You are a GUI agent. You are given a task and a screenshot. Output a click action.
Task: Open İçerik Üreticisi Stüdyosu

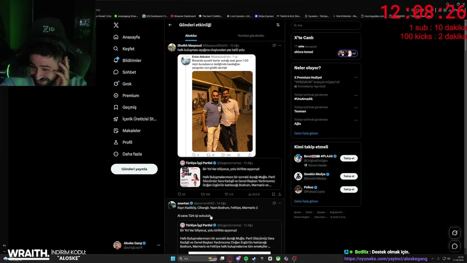pos(135,119)
